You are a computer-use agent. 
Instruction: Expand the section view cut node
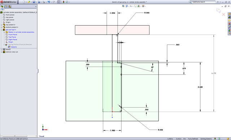click(1, 52)
